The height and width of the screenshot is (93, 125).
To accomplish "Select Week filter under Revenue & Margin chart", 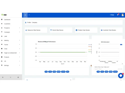I will tap(54, 72).
